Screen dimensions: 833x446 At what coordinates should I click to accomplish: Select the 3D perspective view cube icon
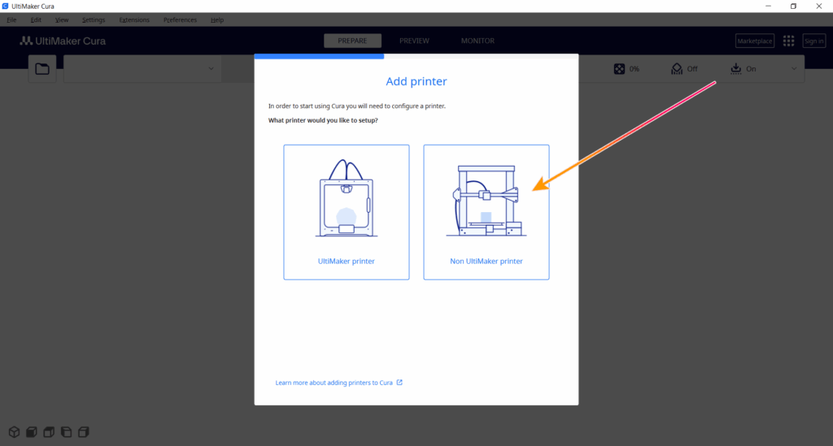(15, 431)
